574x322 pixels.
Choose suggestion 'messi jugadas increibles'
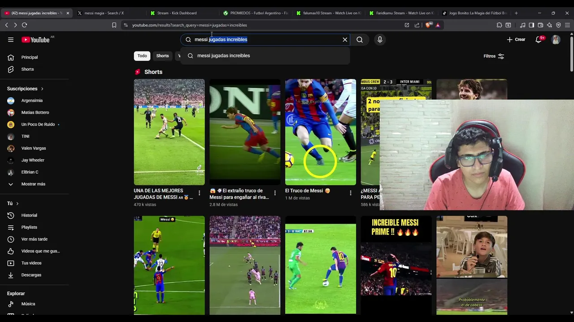click(265, 55)
